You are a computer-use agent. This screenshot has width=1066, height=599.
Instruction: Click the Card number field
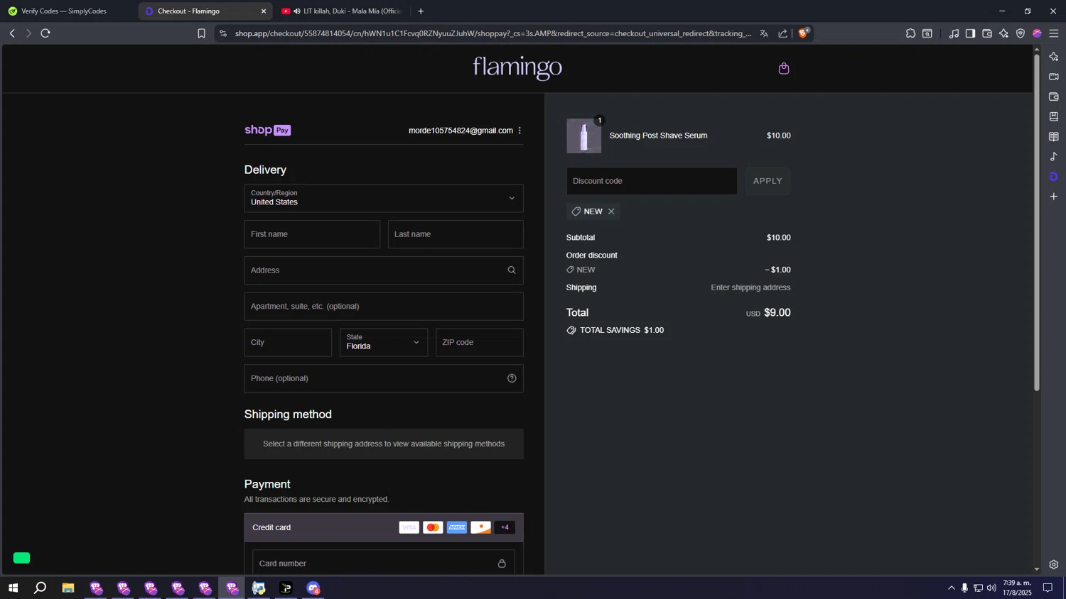[x=384, y=563]
